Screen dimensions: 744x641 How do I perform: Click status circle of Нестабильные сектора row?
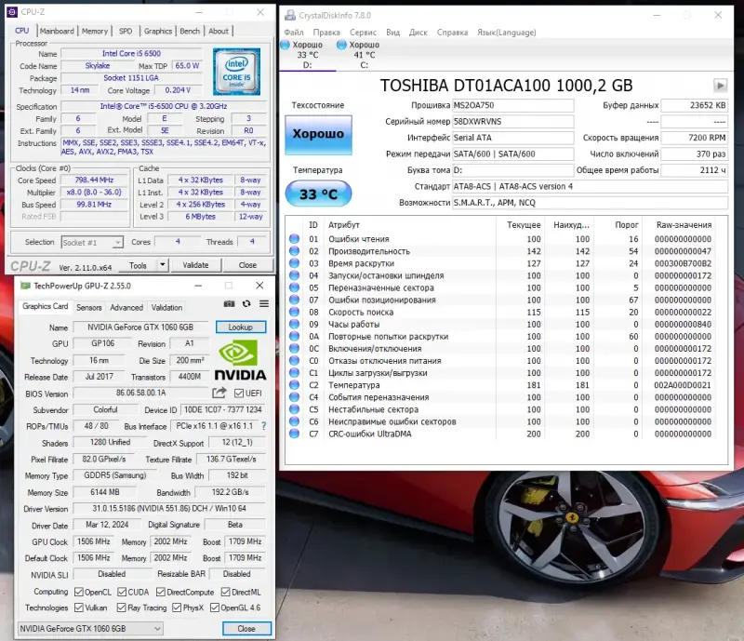(294, 409)
